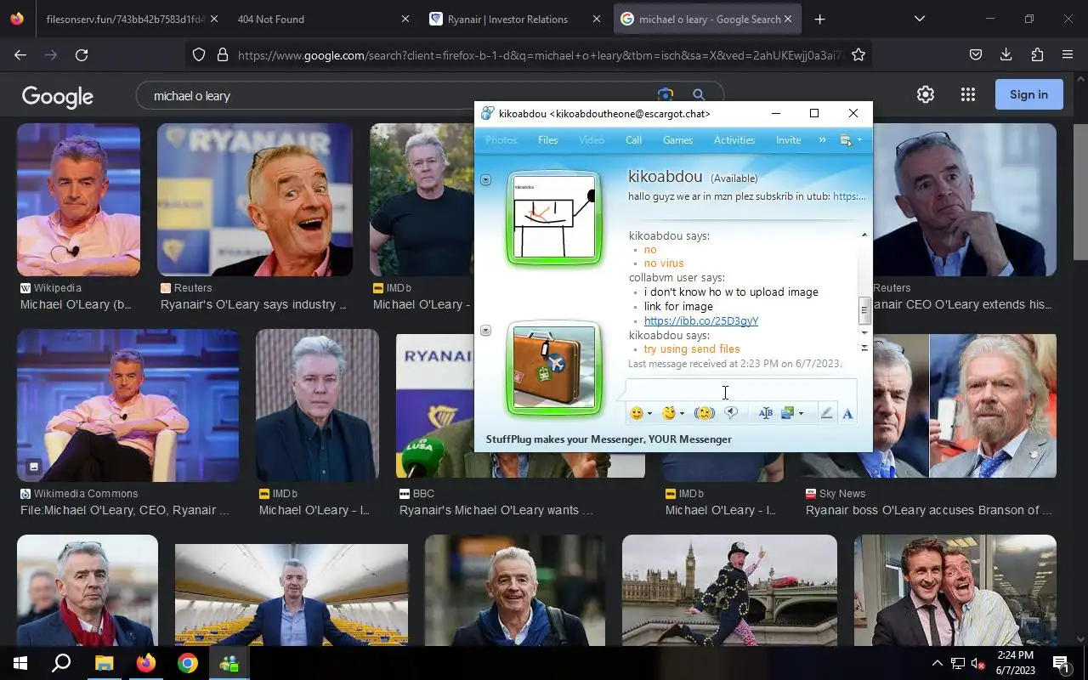
Task: Open the emoticon picker in Messenger
Action: coord(636,413)
